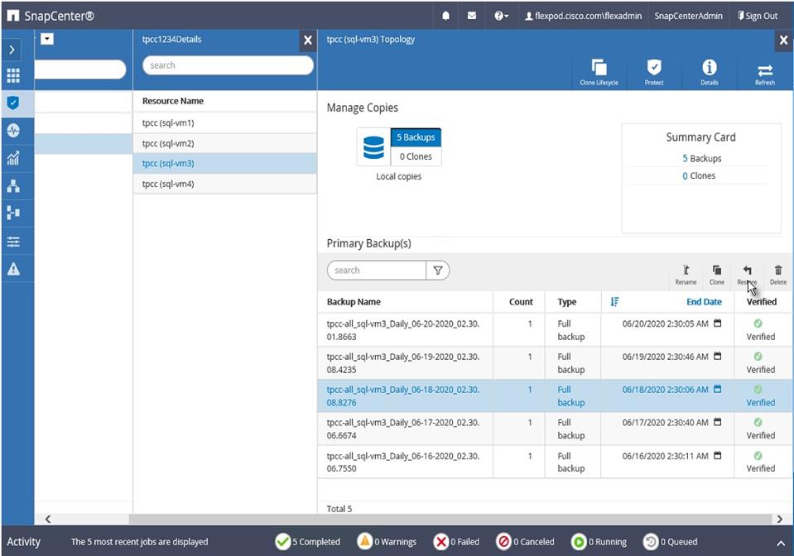Click the Count column header
The height and width of the screenshot is (556, 794).
point(521,302)
